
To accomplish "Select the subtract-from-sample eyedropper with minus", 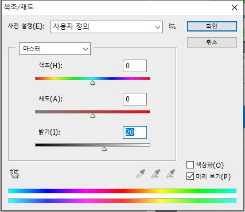I will [170, 174].
